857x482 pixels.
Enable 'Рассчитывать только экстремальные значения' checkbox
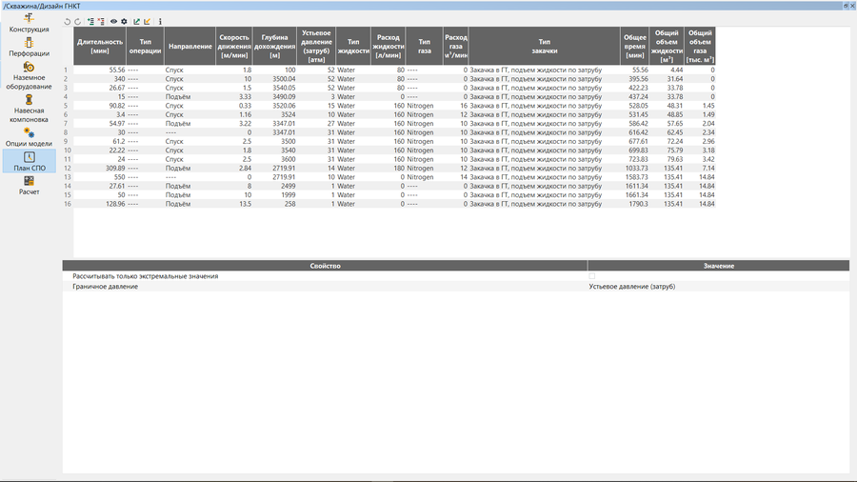[592, 276]
